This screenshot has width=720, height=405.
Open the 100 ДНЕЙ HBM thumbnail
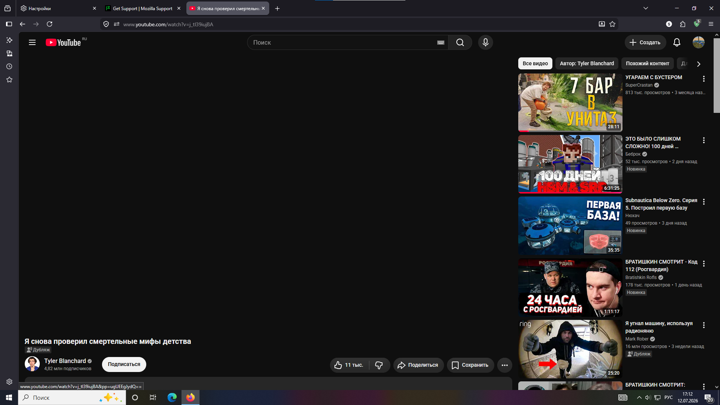570,164
